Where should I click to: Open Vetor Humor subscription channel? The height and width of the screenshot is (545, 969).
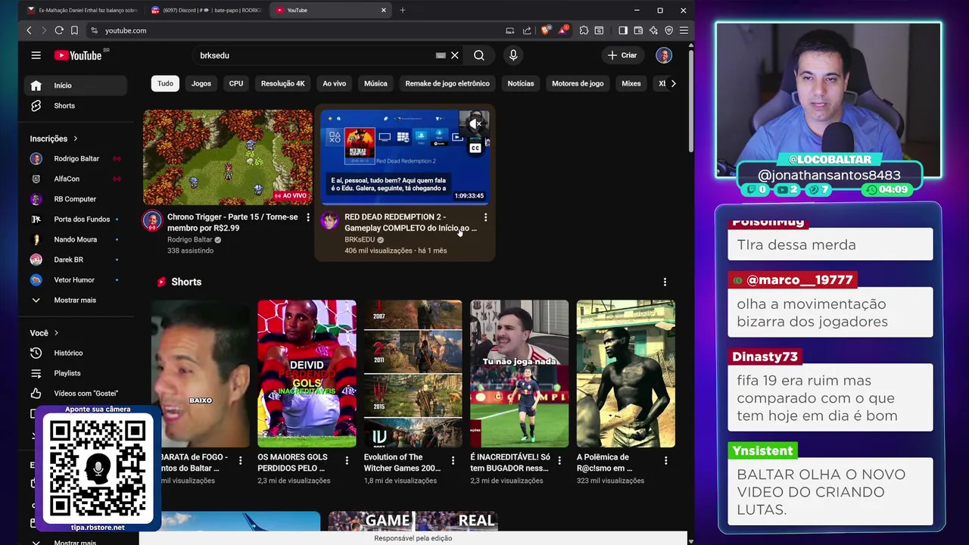[x=76, y=280]
